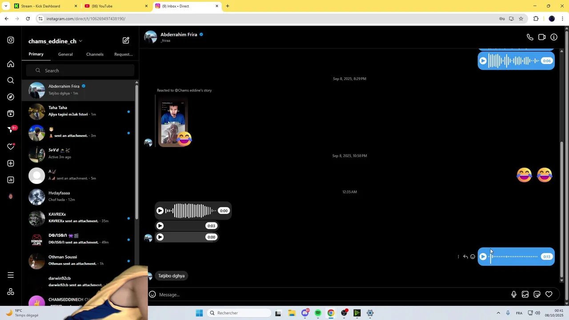Open the Explore compass icon
Viewport: 569px width, 320px height.
11,97
